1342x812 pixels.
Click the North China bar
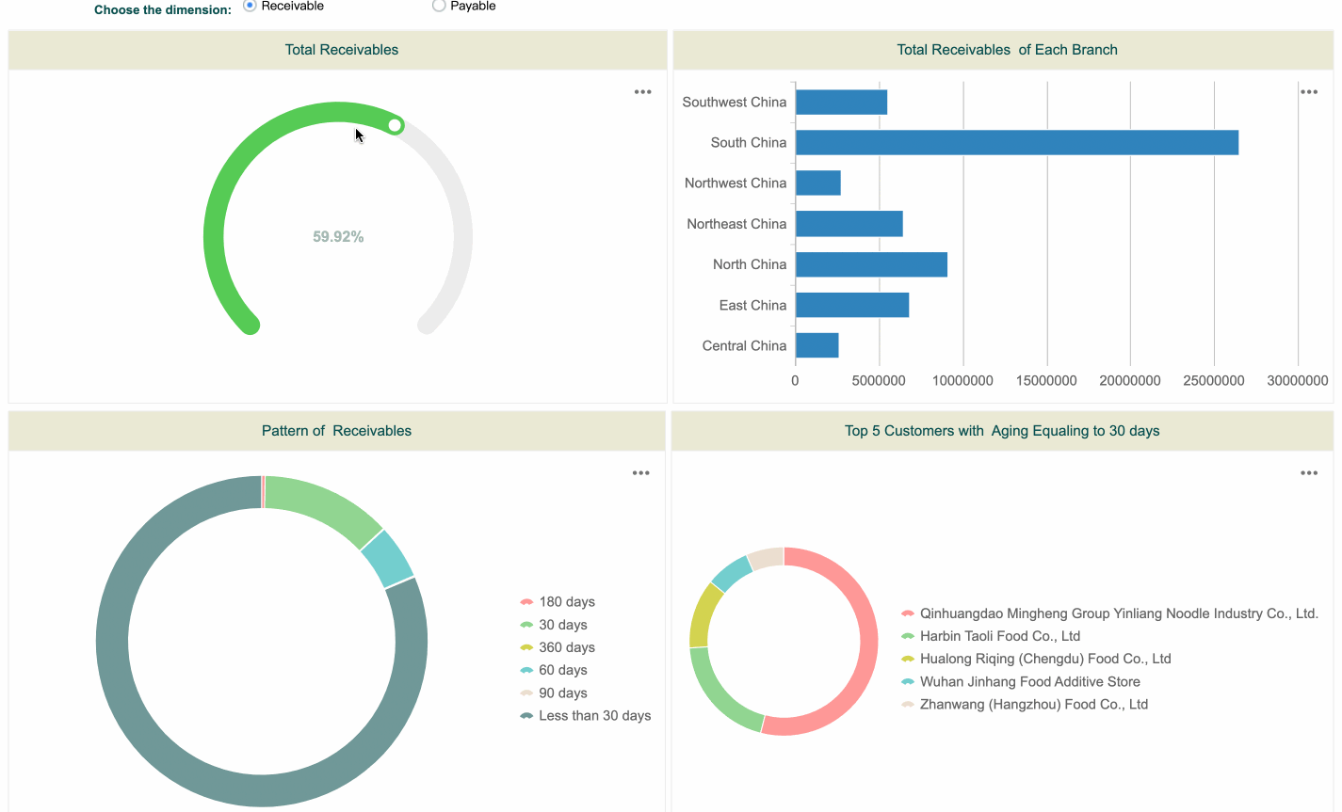click(x=871, y=264)
